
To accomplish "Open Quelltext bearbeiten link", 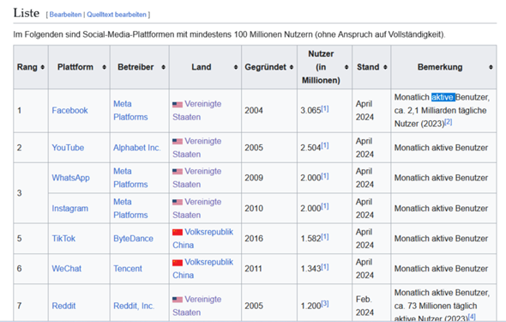I will pyautogui.click(x=117, y=15).
